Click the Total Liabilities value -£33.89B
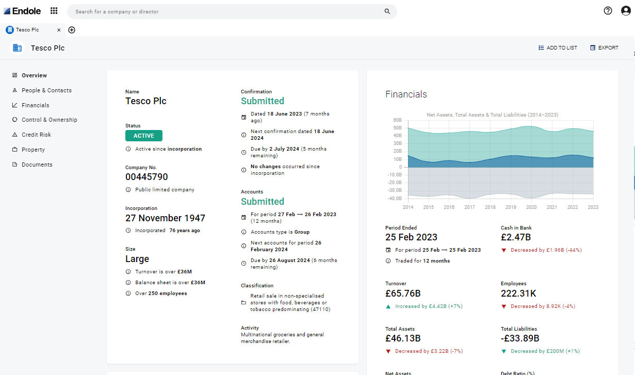 (520, 338)
